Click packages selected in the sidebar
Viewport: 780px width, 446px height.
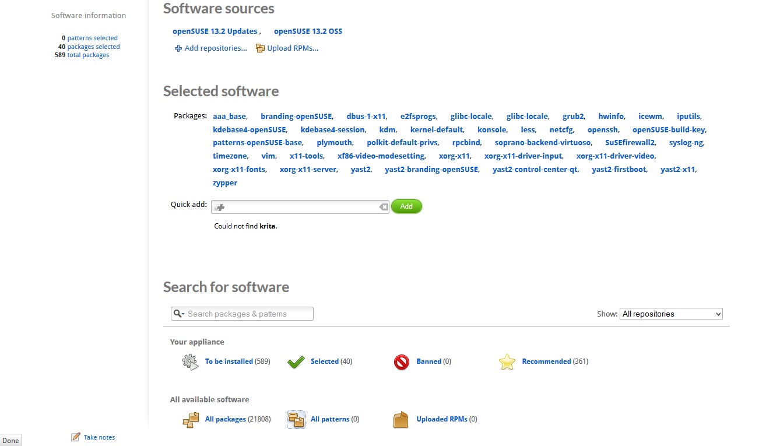click(94, 47)
